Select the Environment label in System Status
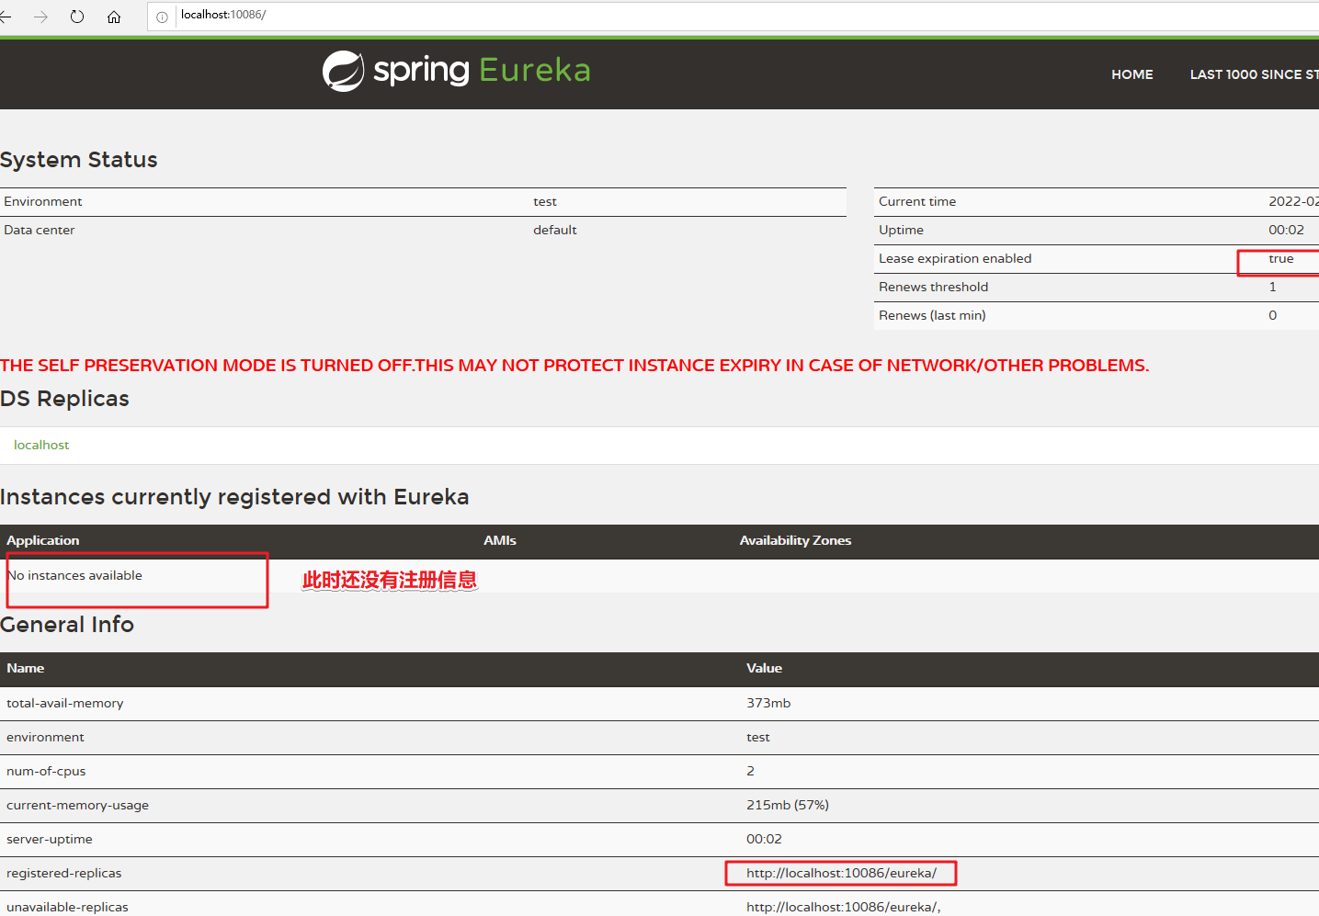This screenshot has width=1319, height=916. (x=43, y=201)
